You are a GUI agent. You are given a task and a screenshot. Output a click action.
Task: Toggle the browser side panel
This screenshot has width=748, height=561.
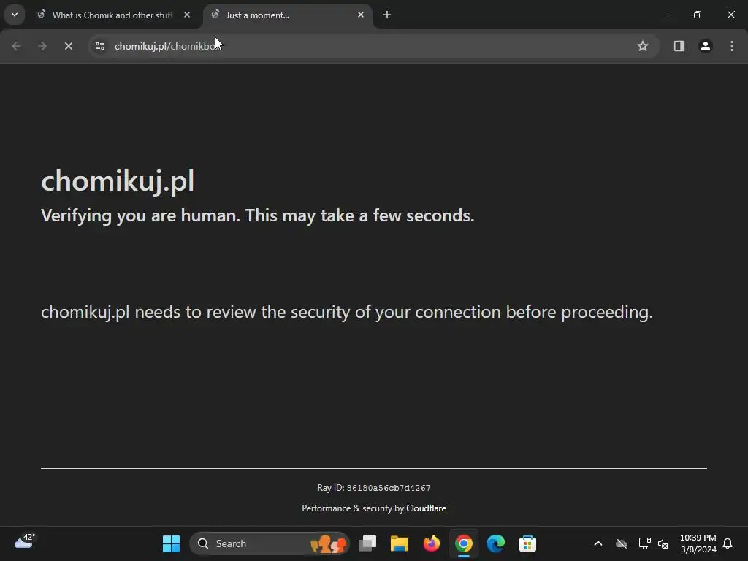click(x=679, y=46)
